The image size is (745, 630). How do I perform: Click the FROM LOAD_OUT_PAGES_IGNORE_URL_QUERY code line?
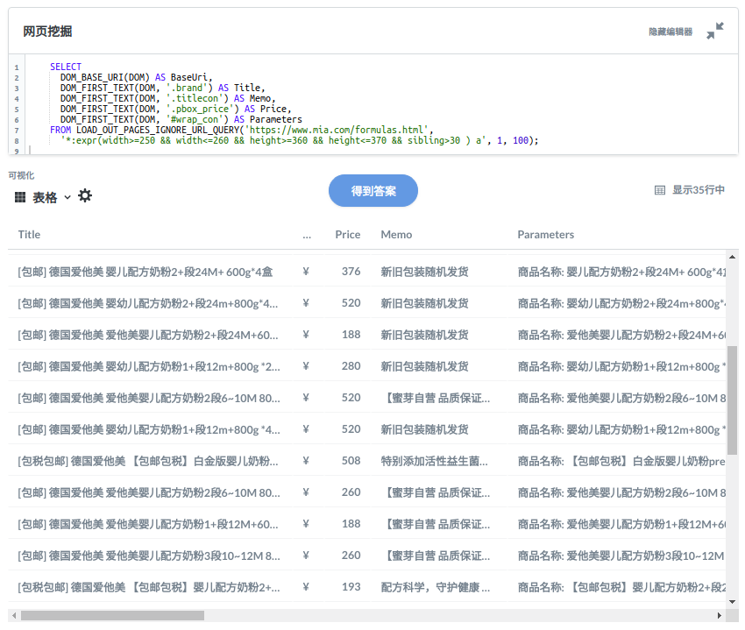click(x=241, y=130)
